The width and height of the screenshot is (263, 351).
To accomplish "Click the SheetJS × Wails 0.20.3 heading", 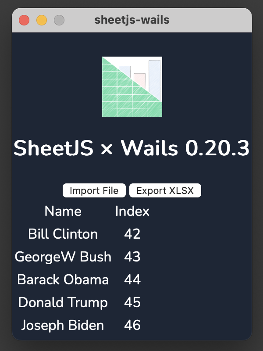I will (x=131, y=149).
